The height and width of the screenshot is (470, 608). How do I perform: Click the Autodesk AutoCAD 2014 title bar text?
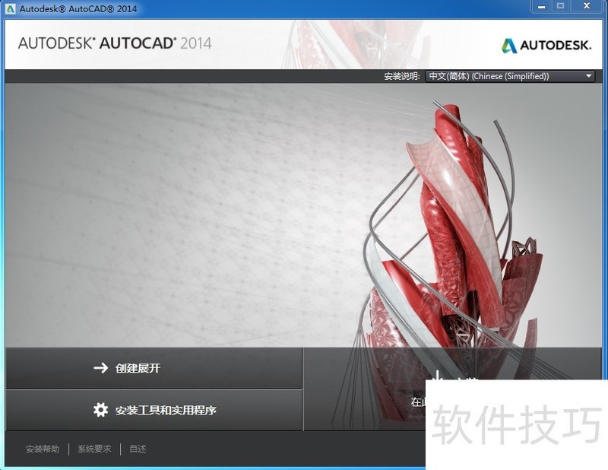pos(74,8)
